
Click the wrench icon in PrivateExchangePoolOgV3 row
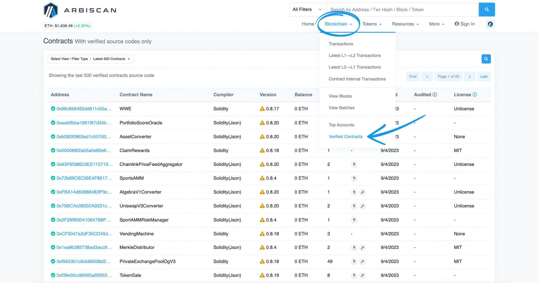362,262
